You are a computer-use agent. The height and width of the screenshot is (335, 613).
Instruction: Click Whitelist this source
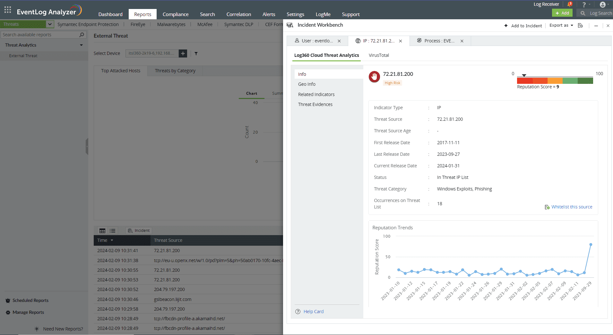pyautogui.click(x=572, y=207)
